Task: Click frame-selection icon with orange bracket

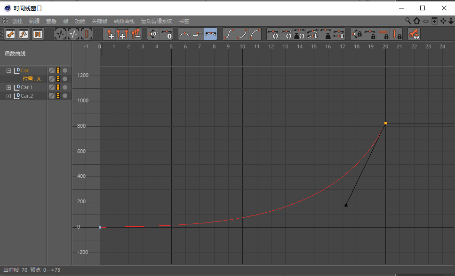Action: 87,34
